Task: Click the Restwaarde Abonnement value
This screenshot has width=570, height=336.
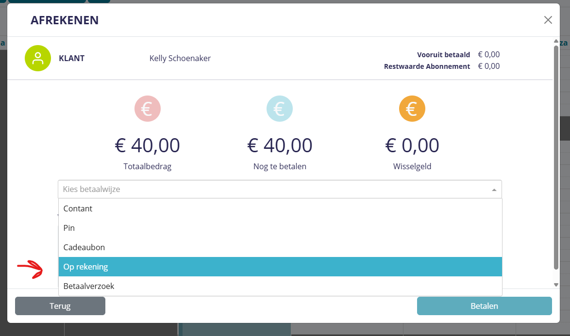Action: tap(488, 66)
